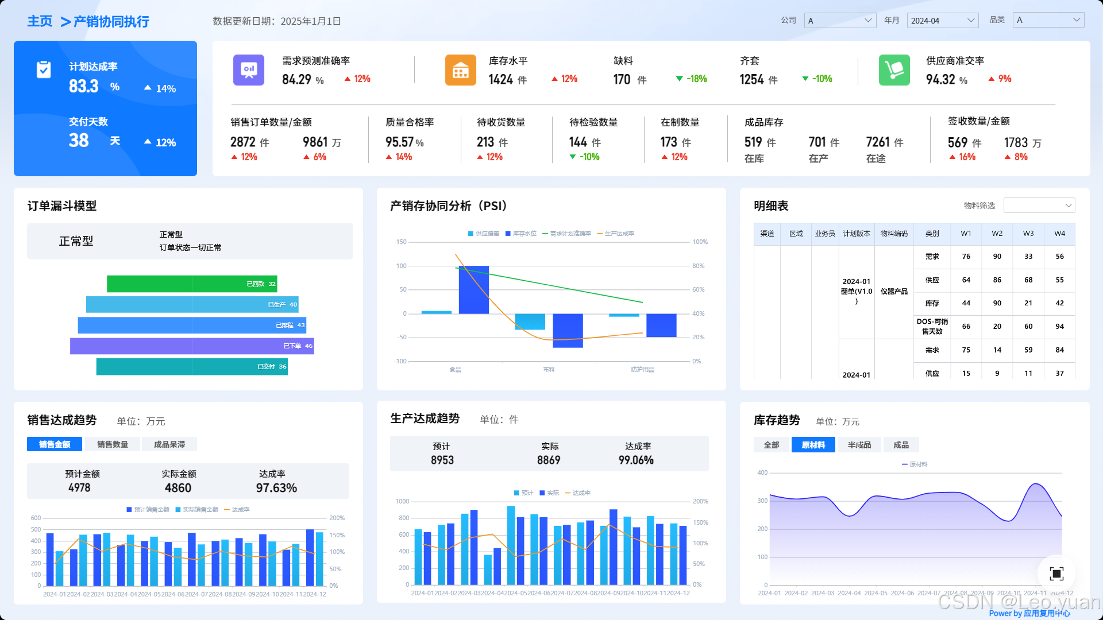This screenshot has height=620, width=1103.
Task: Toggle 达成率 legend in production chart
Action: [x=578, y=493]
